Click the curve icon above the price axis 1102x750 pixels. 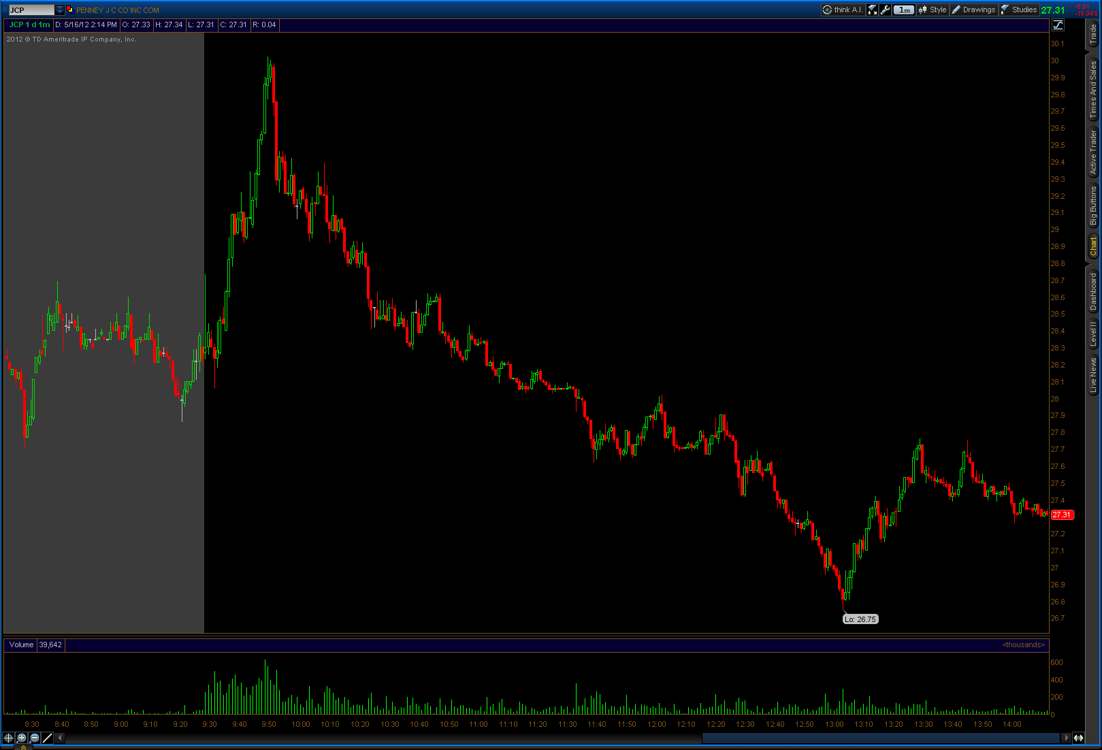[x=1058, y=25]
